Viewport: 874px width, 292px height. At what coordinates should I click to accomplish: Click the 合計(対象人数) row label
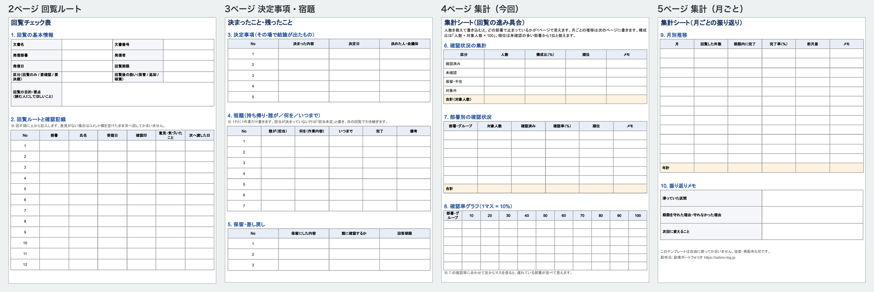(x=464, y=99)
